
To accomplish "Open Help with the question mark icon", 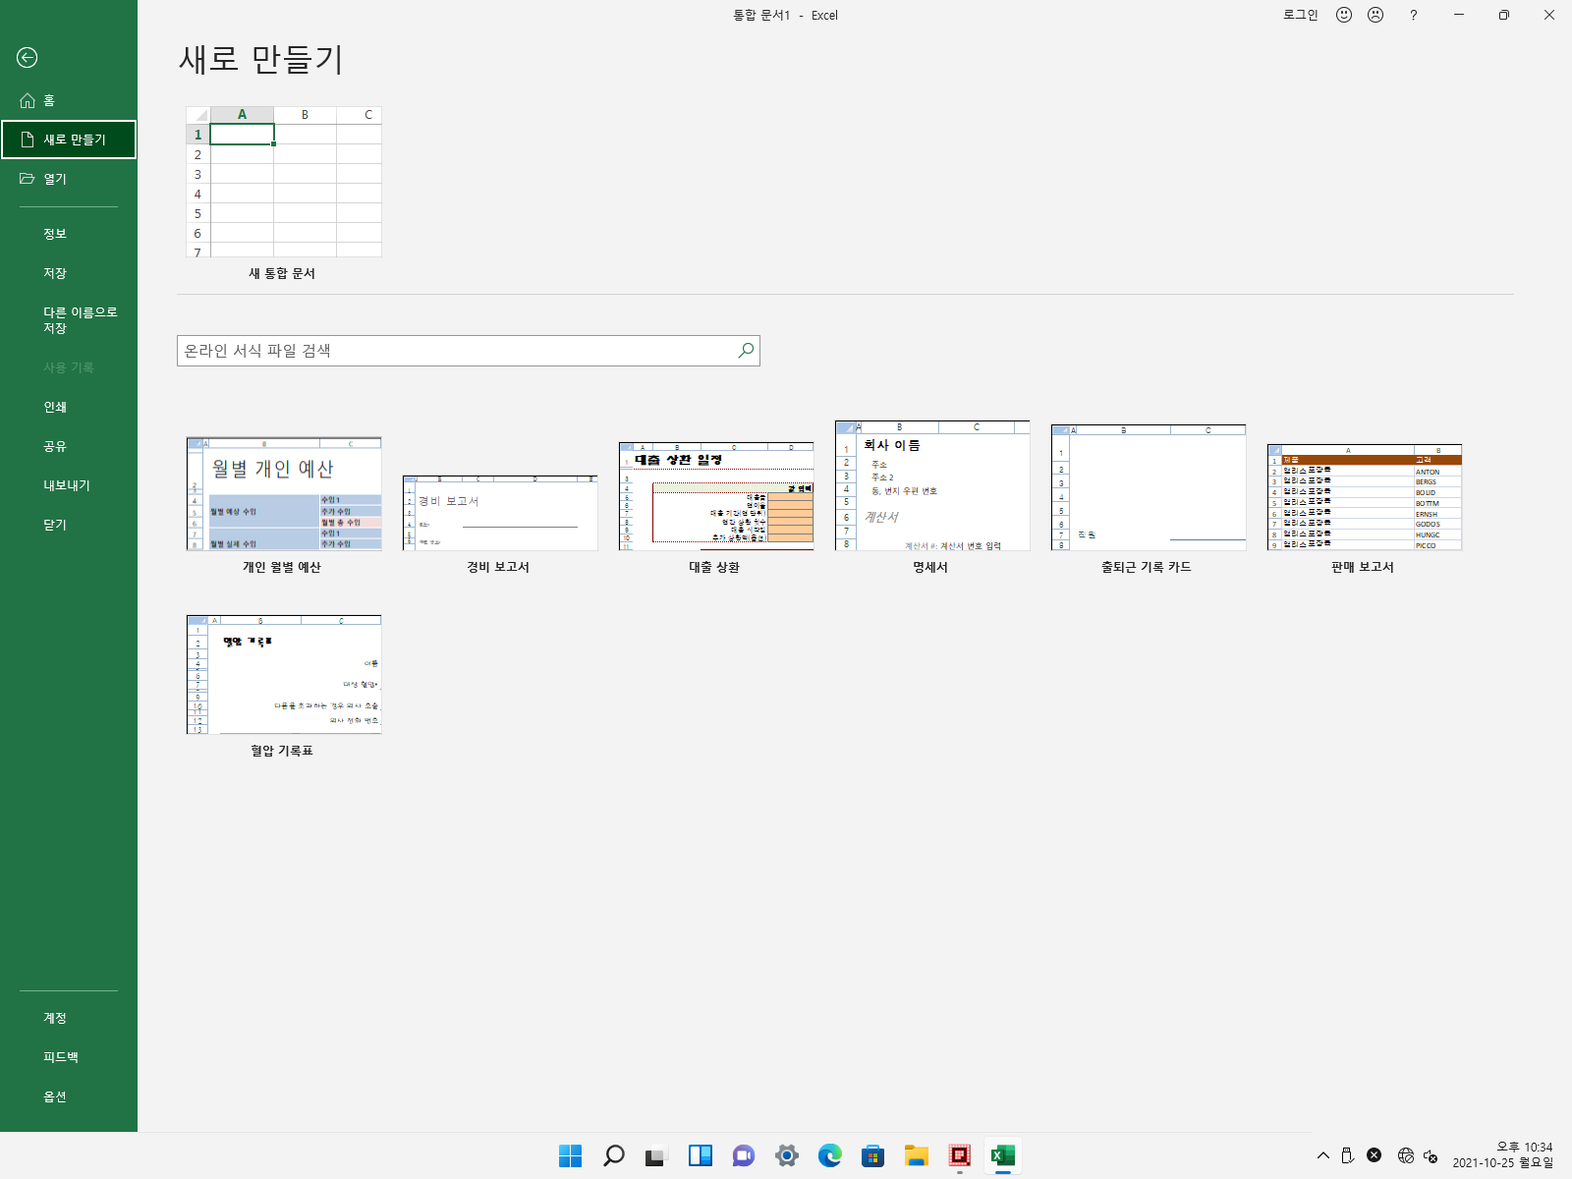I will coord(1413,15).
